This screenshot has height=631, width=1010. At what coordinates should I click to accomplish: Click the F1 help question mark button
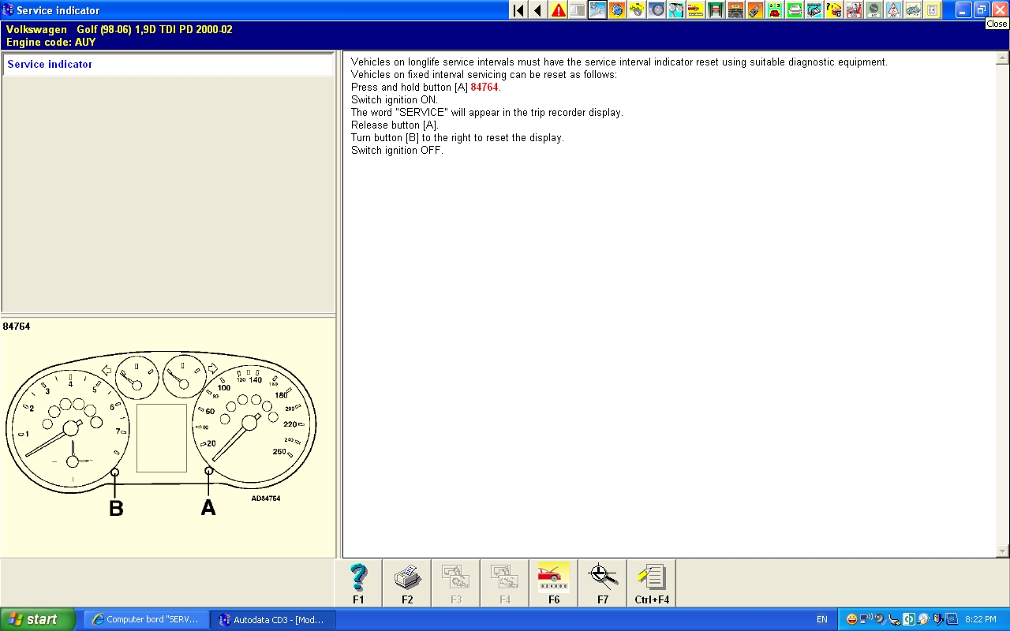tap(358, 583)
